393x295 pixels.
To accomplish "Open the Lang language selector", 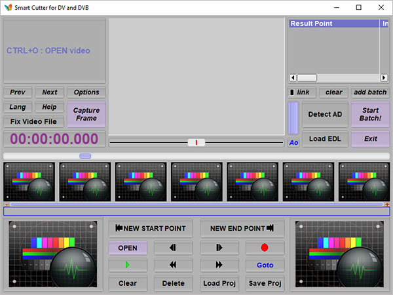I will (x=17, y=107).
